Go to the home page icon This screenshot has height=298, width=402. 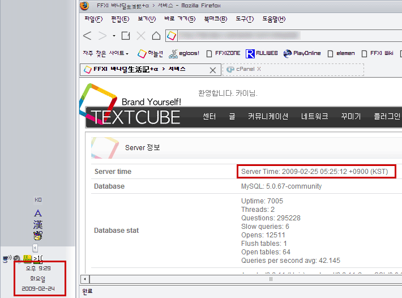click(x=156, y=36)
